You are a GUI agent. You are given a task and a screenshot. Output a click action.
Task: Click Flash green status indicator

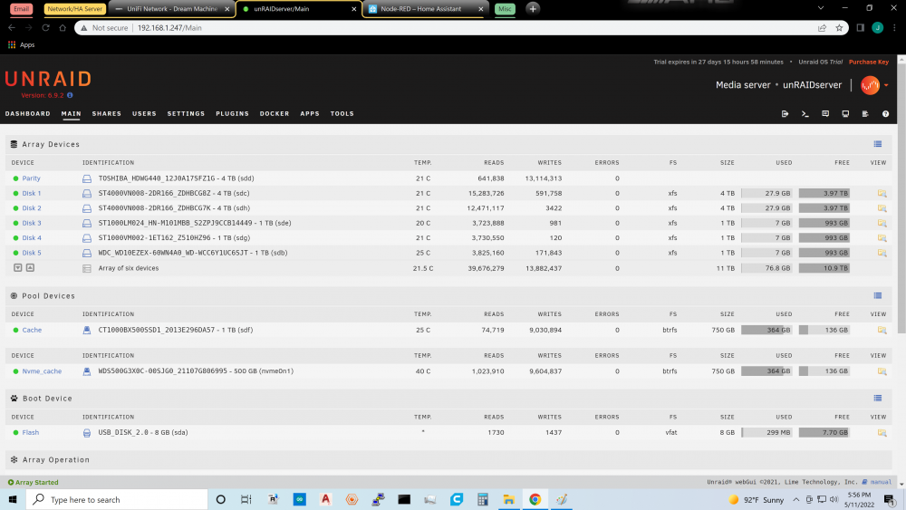click(x=15, y=433)
